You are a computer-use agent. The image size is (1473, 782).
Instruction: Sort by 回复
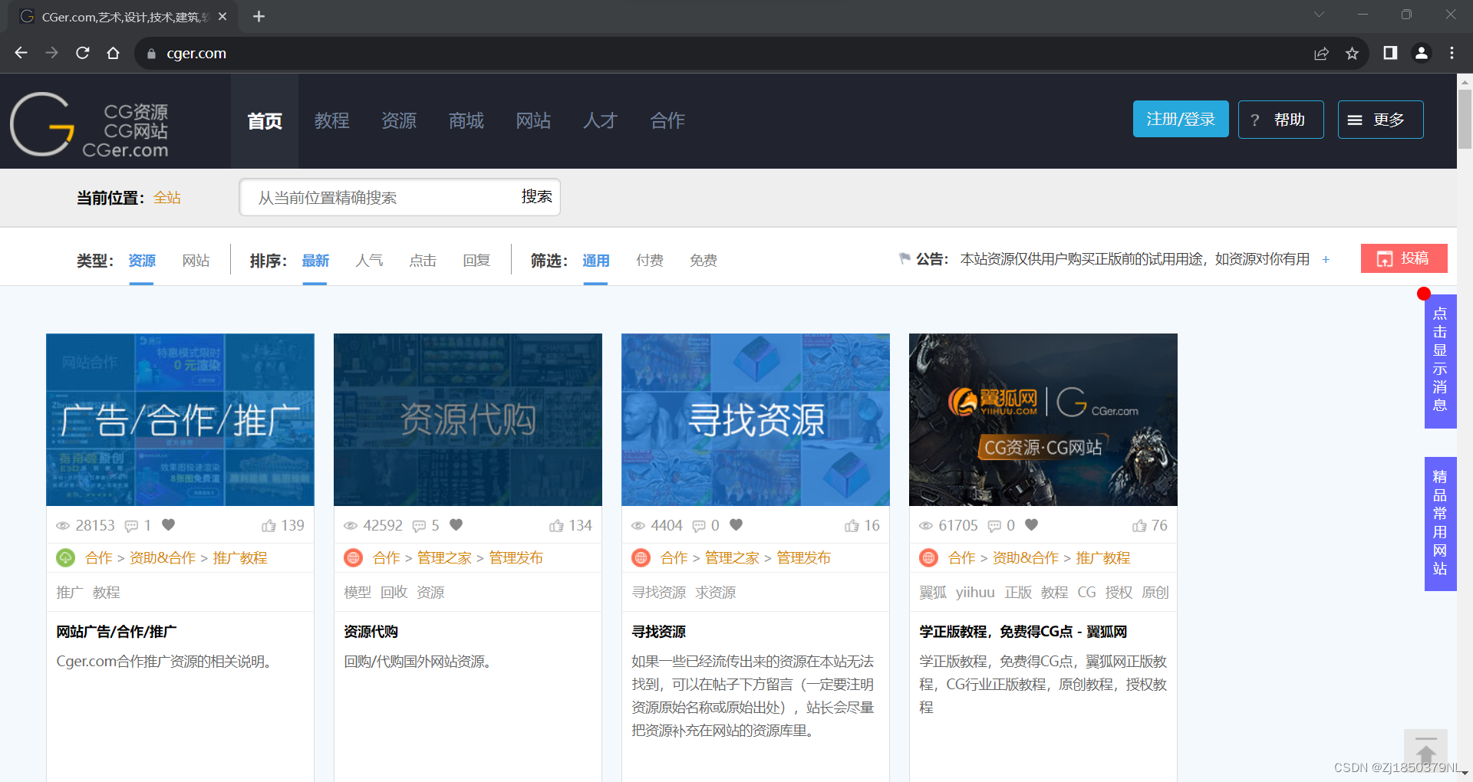click(476, 261)
